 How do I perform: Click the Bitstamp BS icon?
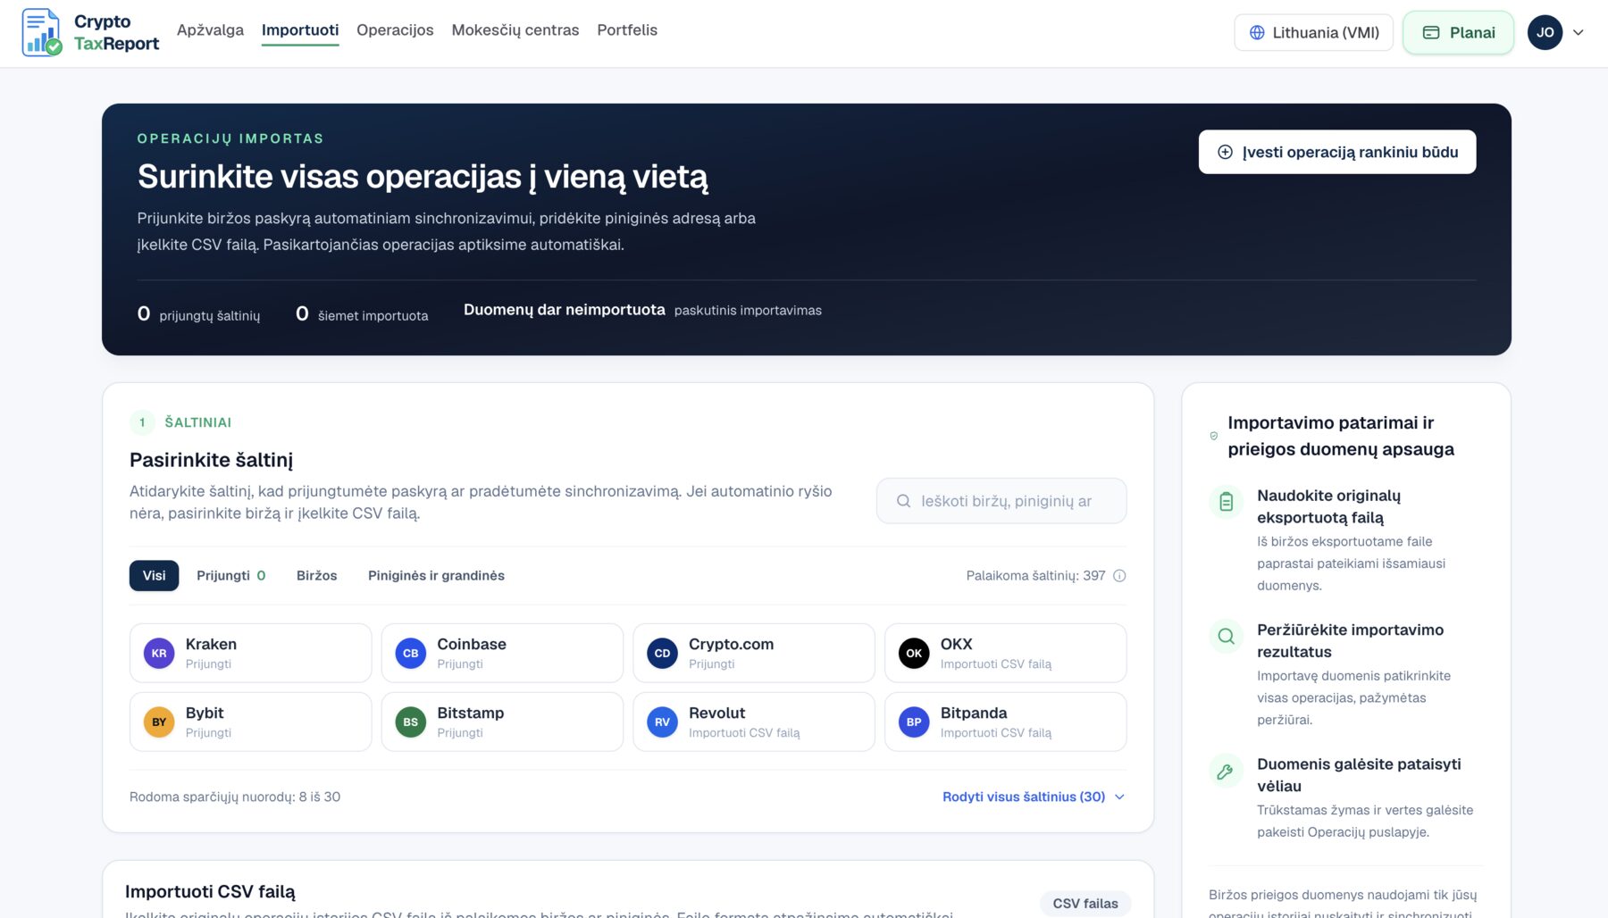[411, 722]
